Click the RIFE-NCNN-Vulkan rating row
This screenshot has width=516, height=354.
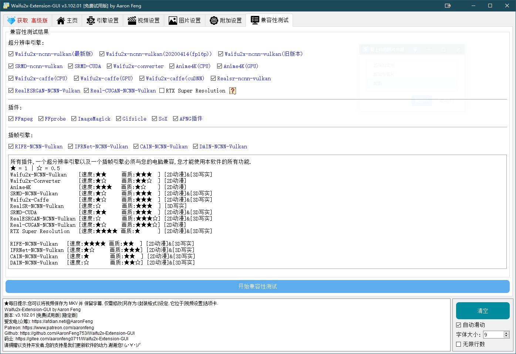[102, 244]
